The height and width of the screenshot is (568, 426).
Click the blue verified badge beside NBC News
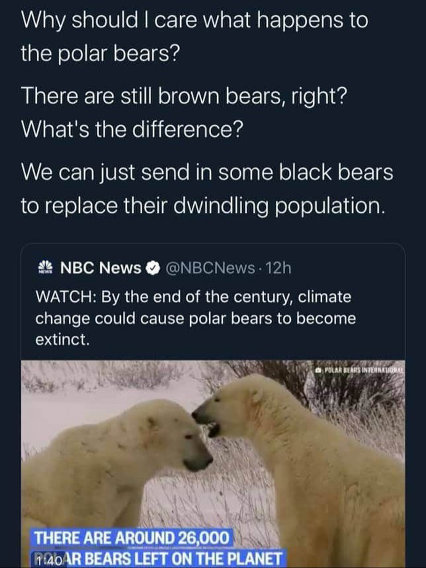[153, 268]
